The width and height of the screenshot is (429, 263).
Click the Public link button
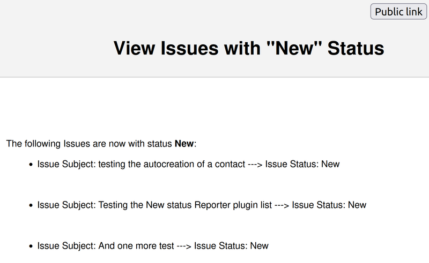point(399,11)
